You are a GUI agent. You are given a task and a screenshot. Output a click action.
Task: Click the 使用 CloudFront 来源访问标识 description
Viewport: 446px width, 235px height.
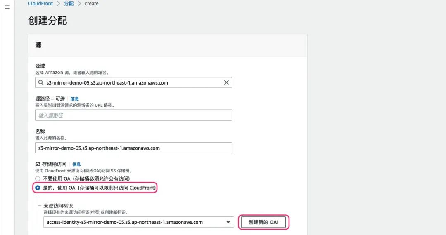coord(83,171)
